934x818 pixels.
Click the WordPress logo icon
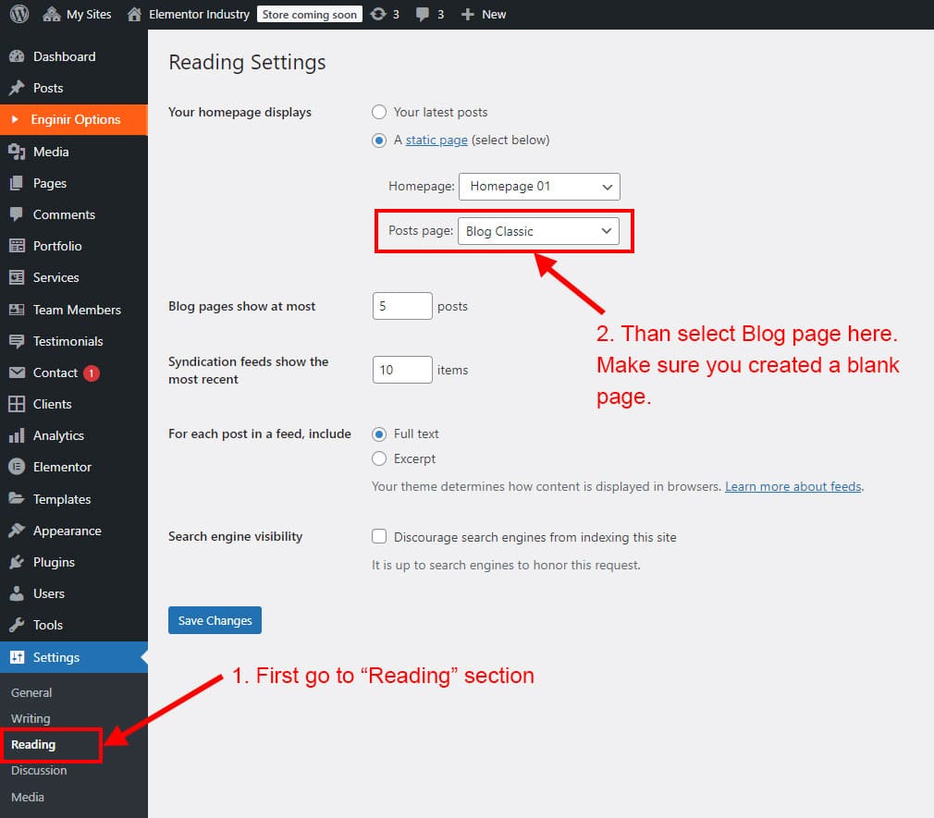pyautogui.click(x=19, y=14)
